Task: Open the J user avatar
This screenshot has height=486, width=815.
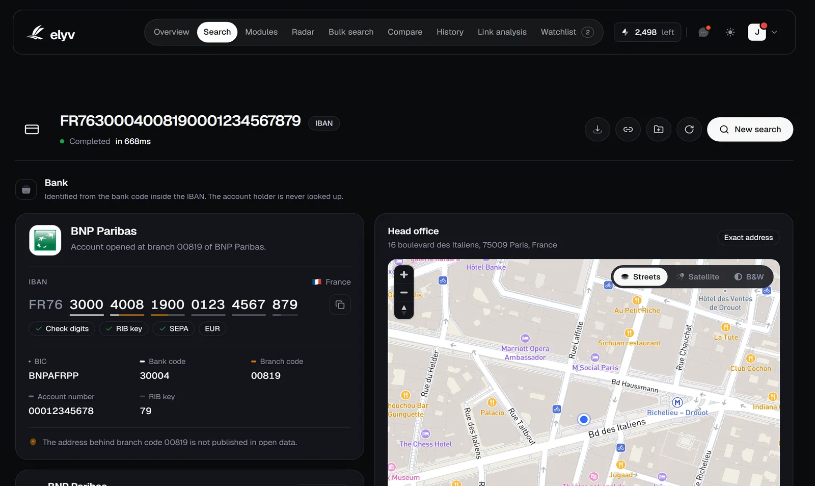Action: click(757, 32)
